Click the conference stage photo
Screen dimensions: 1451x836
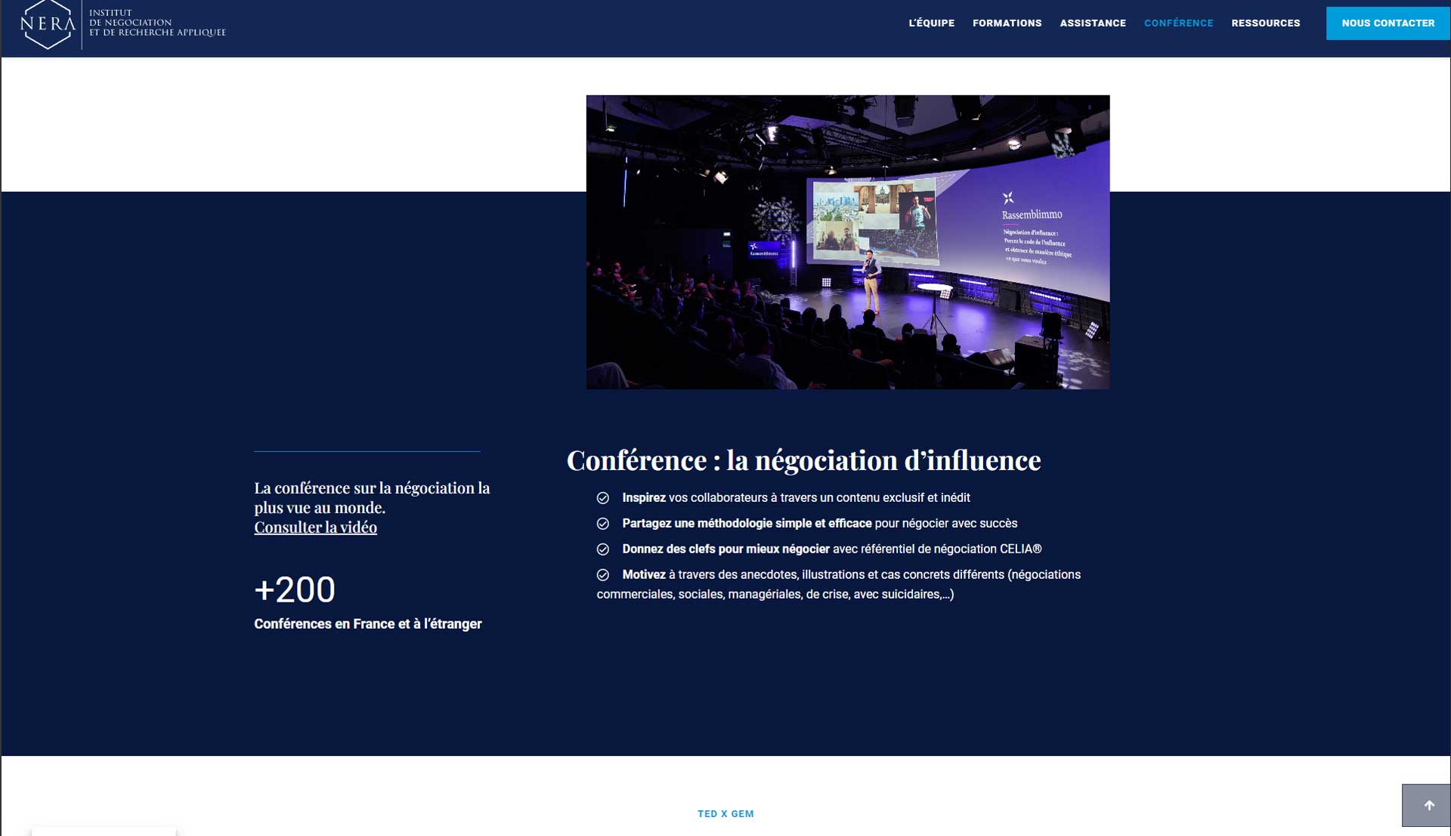(x=847, y=242)
